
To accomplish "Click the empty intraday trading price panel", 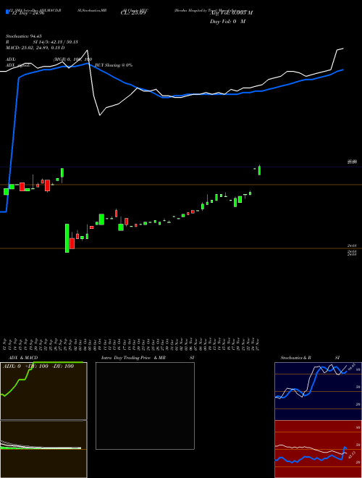I will point(145,406).
